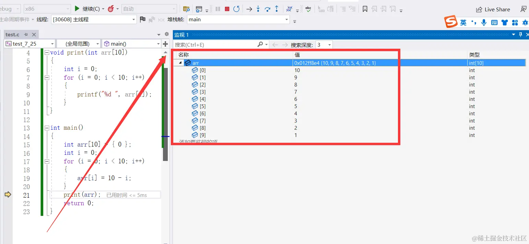Click the Sogou soft keyboard icon
The image size is (529, 244).
(494, 23)
